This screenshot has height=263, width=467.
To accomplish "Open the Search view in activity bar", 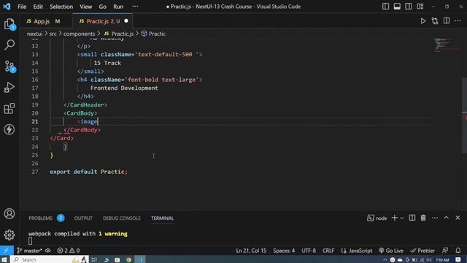I will pos(9,45).
